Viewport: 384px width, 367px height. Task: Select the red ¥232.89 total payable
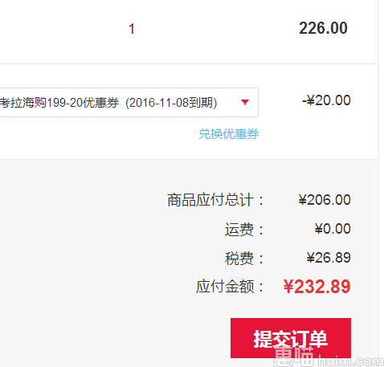coord(317,287)
